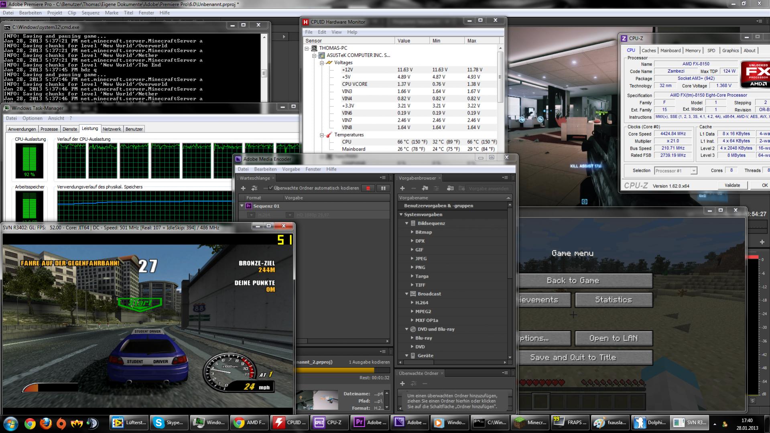Click Open to LAN in Minecraft

pos(614,338)
